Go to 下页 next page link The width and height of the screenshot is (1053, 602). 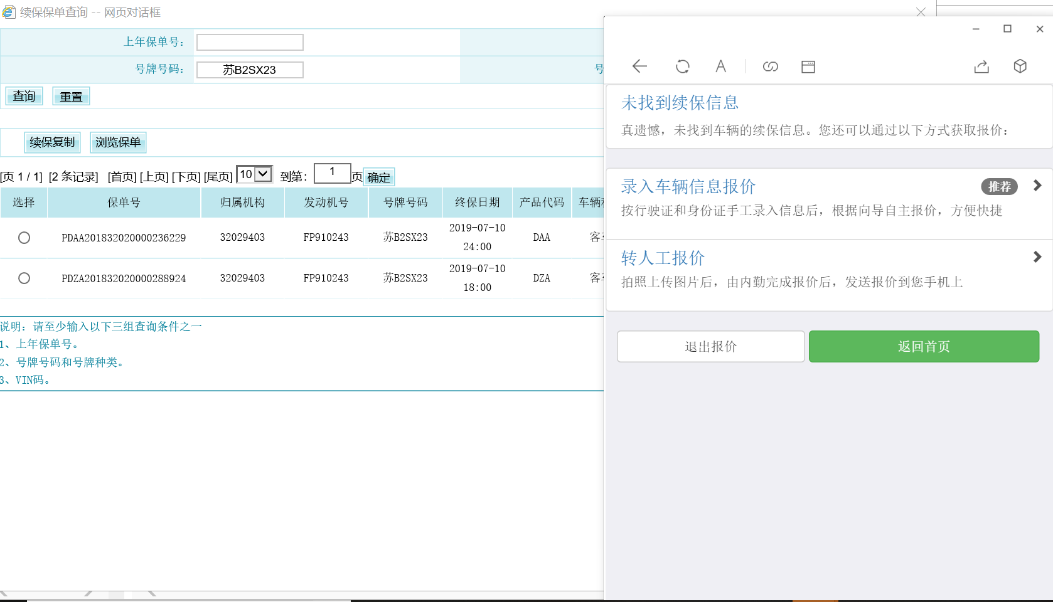click(x=186, y=177)
